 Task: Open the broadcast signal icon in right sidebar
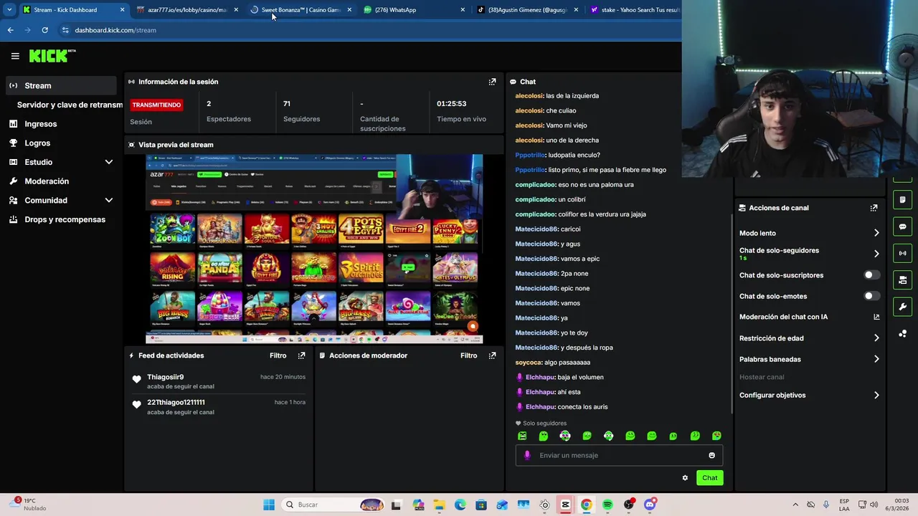902,253
